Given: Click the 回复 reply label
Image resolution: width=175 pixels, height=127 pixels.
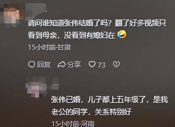Looking at the screenshot, I should 44,64.
